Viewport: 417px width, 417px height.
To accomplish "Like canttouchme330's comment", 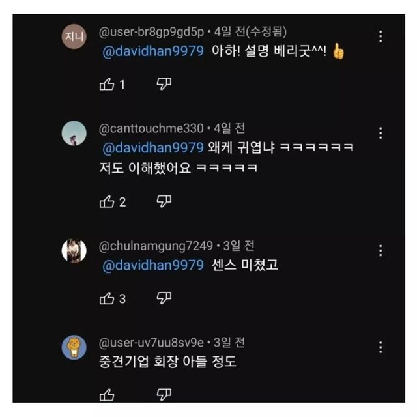I will pos(107,202).
